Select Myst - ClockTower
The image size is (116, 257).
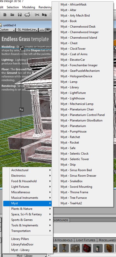point(83,49)
